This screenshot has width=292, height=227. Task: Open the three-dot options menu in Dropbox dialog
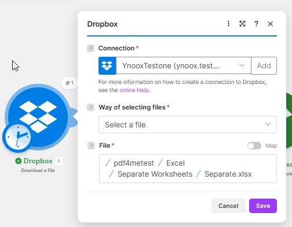coord(228,24)
